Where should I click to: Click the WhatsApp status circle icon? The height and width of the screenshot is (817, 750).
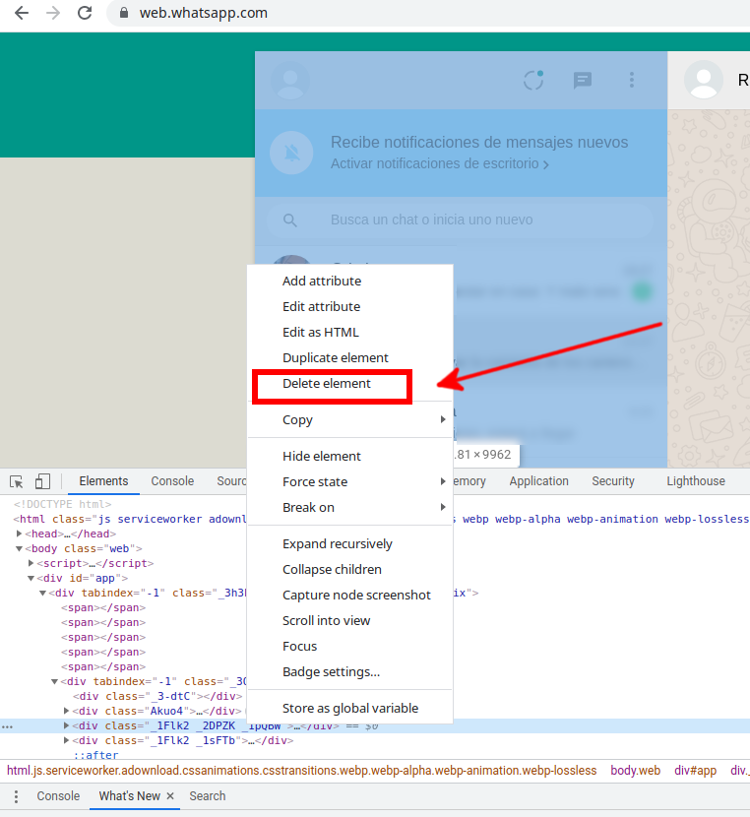(533, 81)
